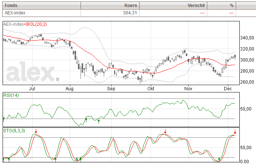256x165 pixels.
Task: Click the Sep label on time axis
Action: point(111,89)
